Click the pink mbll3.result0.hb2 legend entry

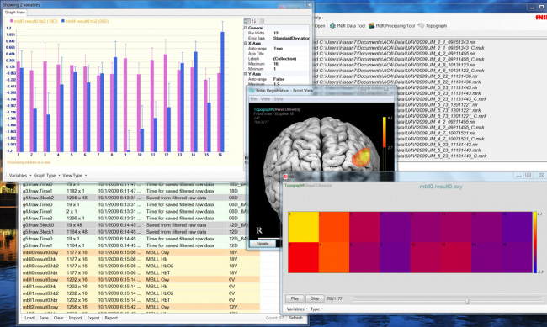pyautogui.click(x=34, y=21)
